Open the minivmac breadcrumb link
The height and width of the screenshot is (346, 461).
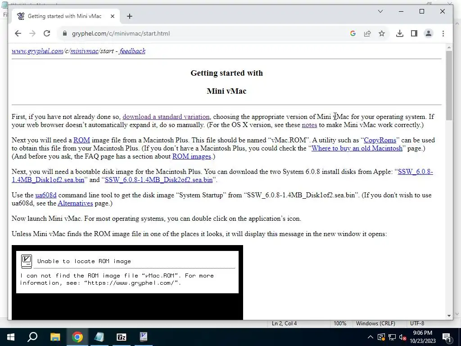[x=84, y=51]
